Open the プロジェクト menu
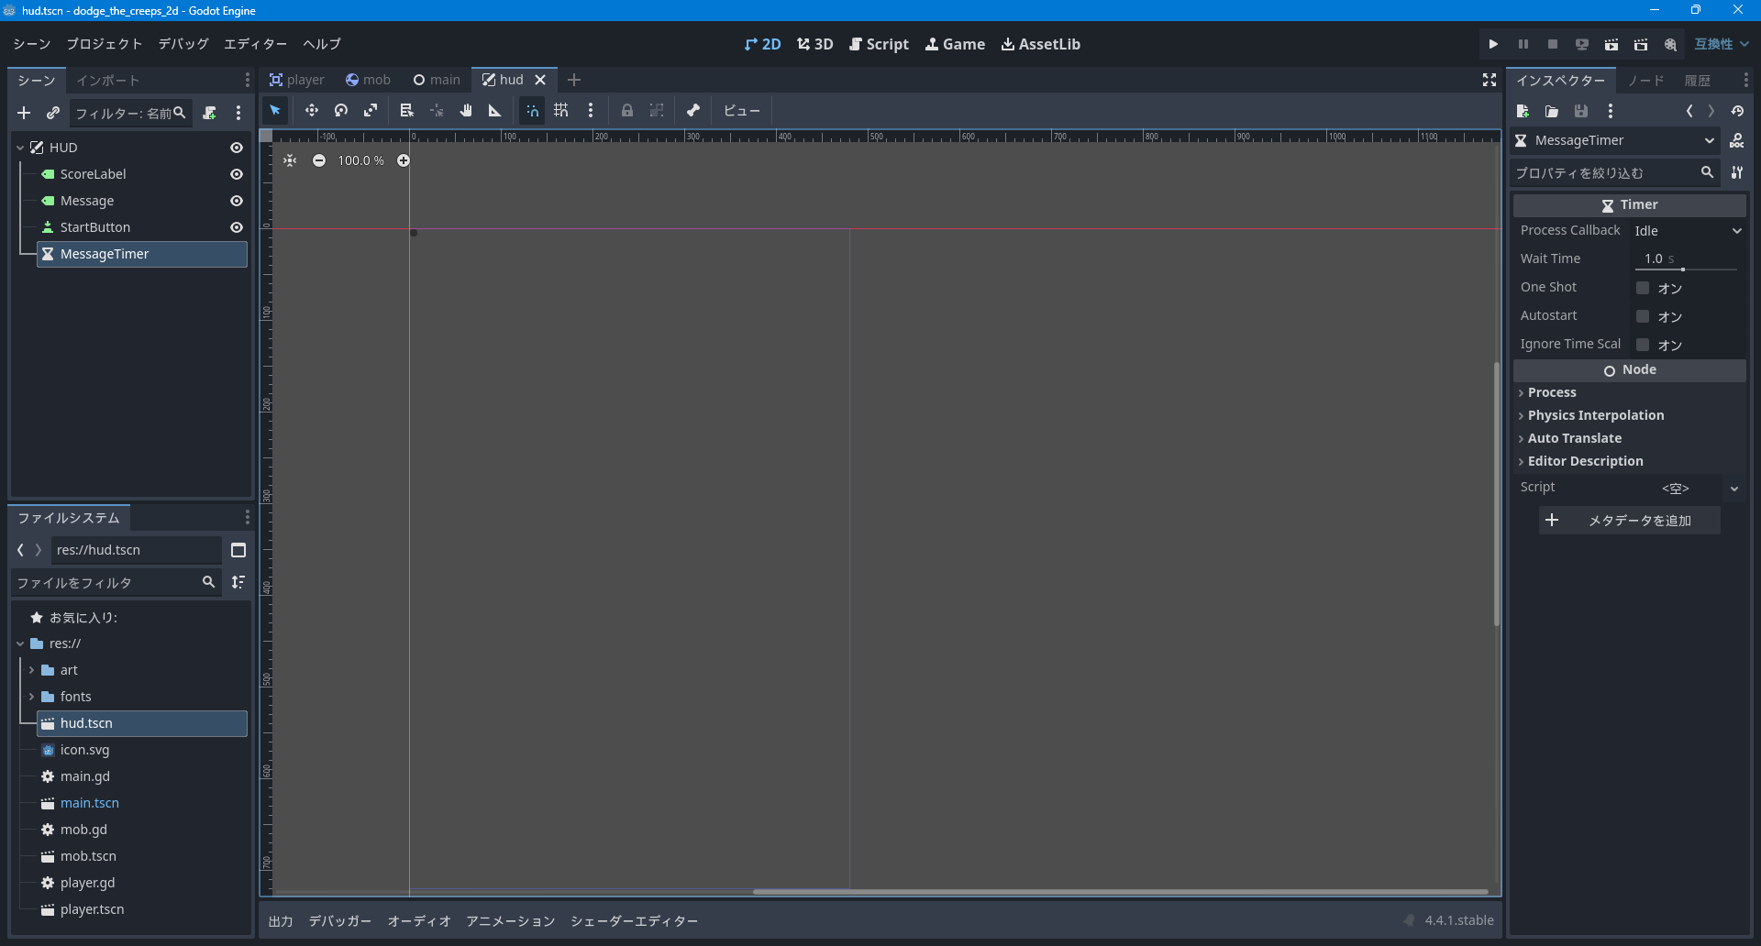Viewport: 1761px width, 946px height. coord(105,44)
